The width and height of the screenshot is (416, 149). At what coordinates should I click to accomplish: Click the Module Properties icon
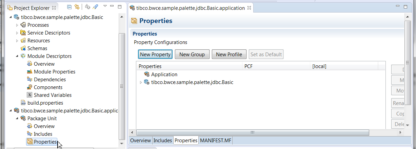(29, 72)
